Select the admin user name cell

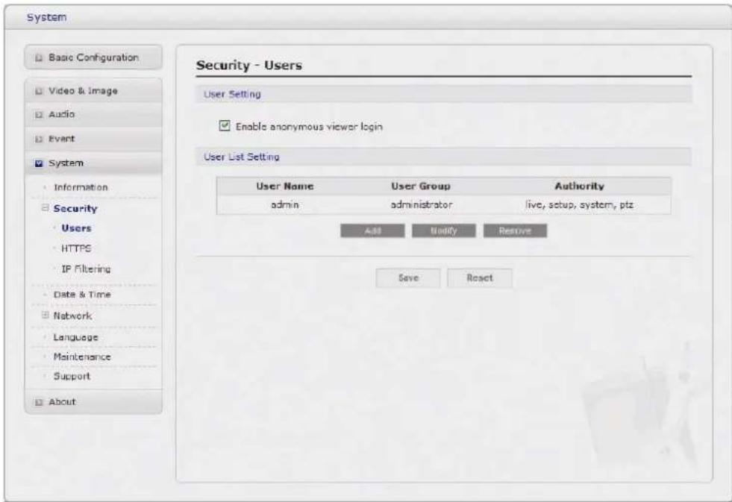point(285,204)
